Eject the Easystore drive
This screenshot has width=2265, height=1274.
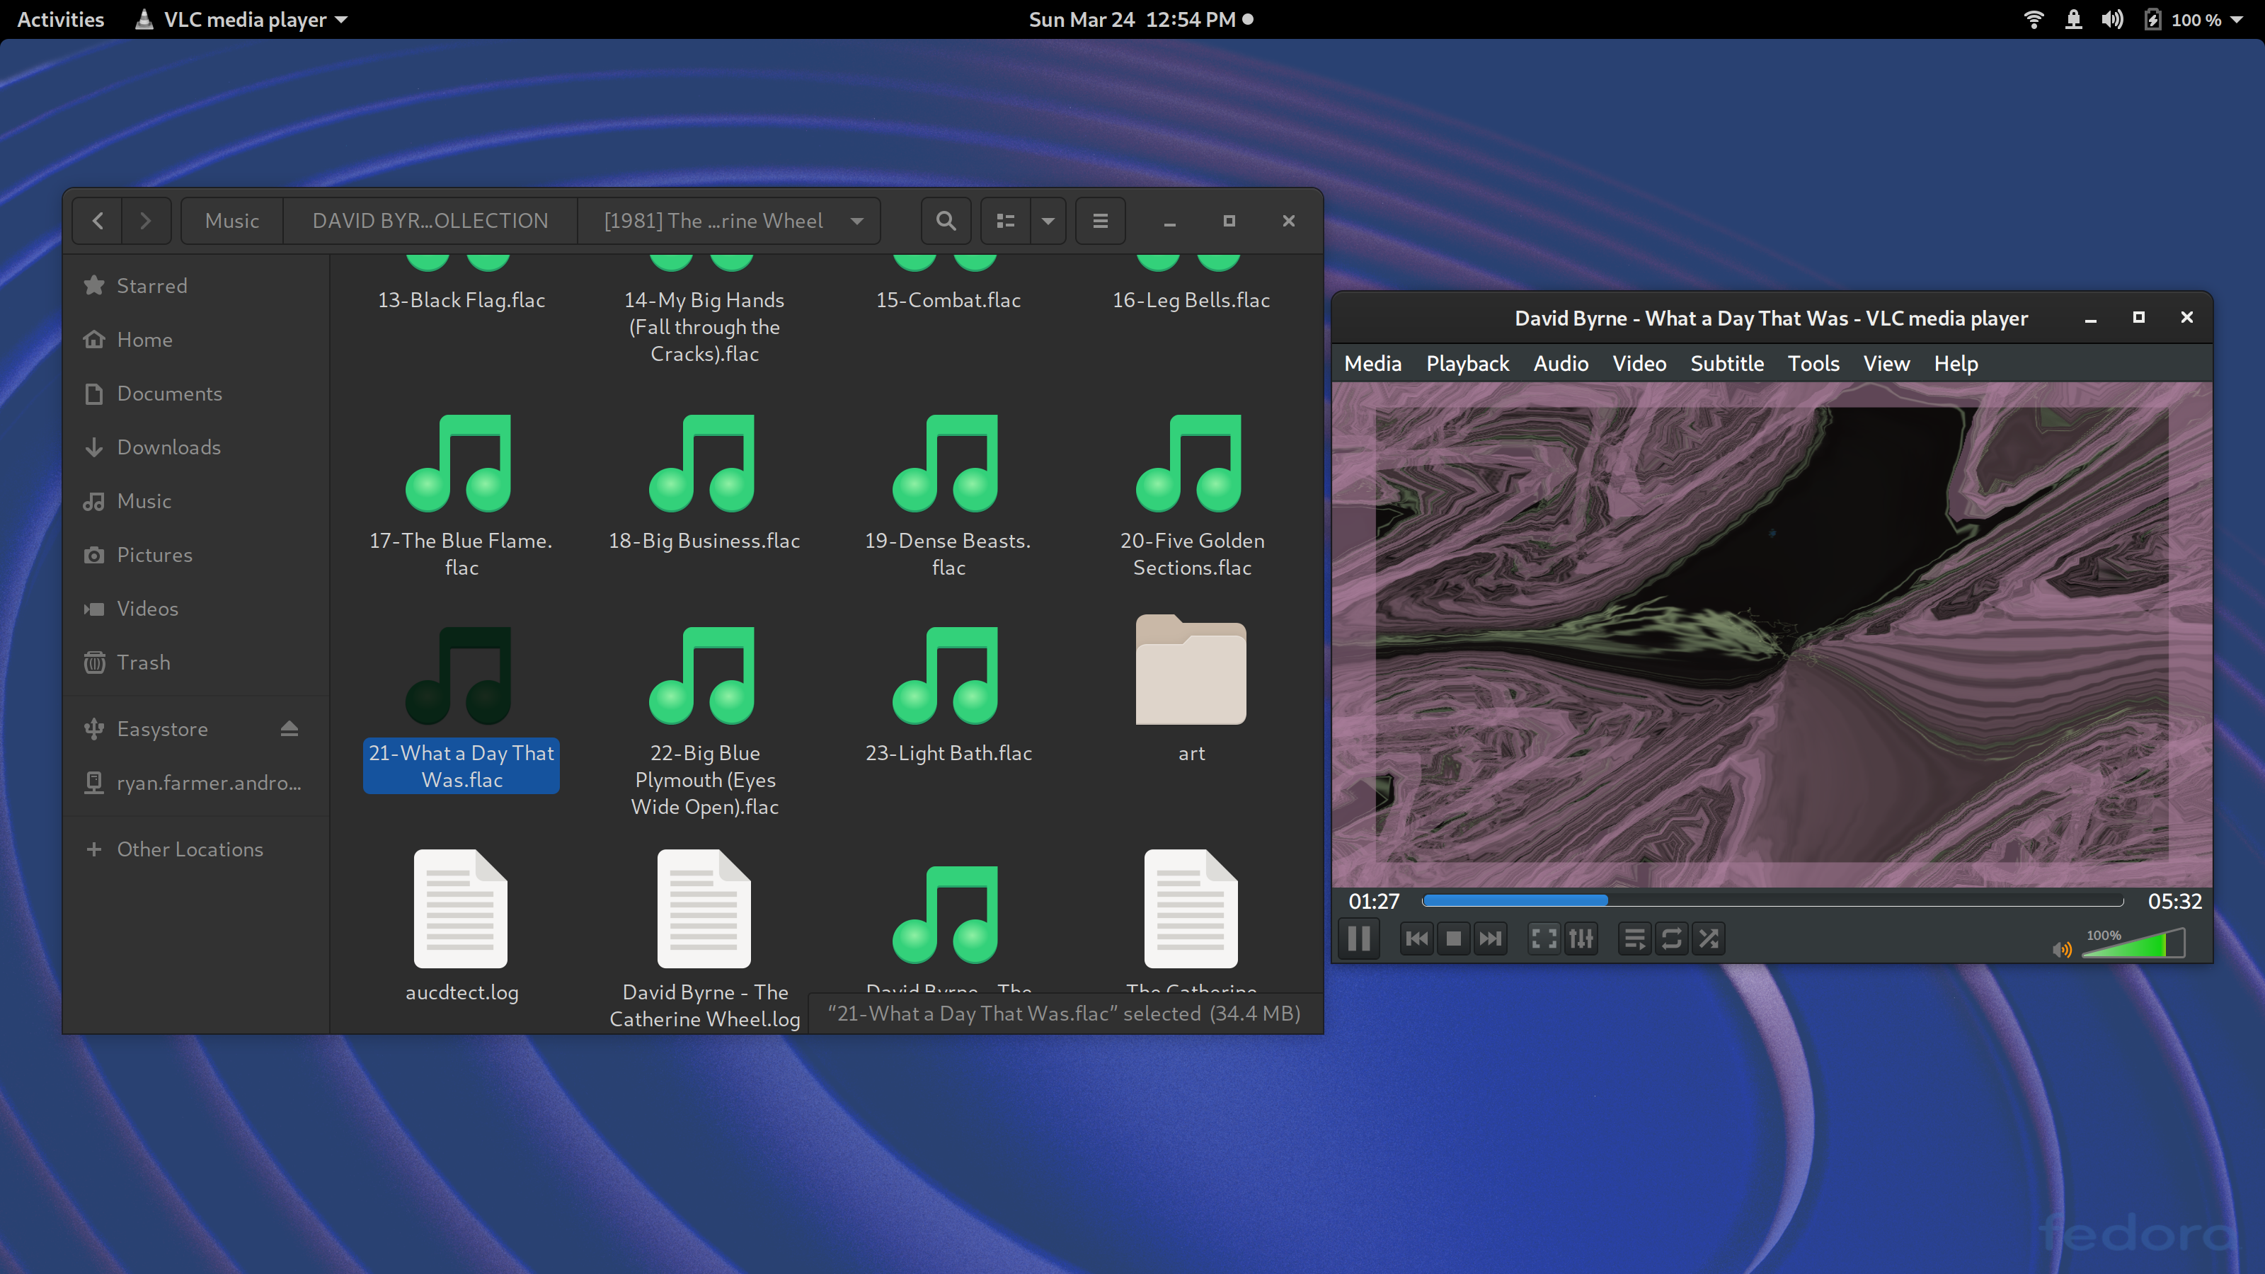(289, 728)
